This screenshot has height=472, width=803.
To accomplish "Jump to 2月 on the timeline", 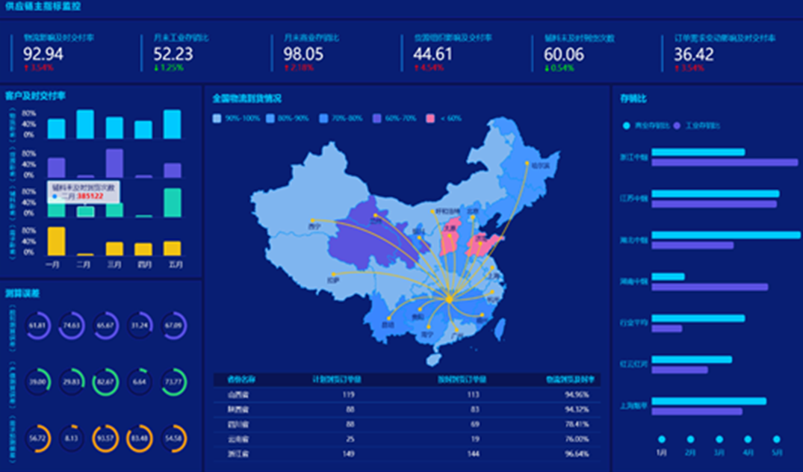I will click(x=690, y=439).
